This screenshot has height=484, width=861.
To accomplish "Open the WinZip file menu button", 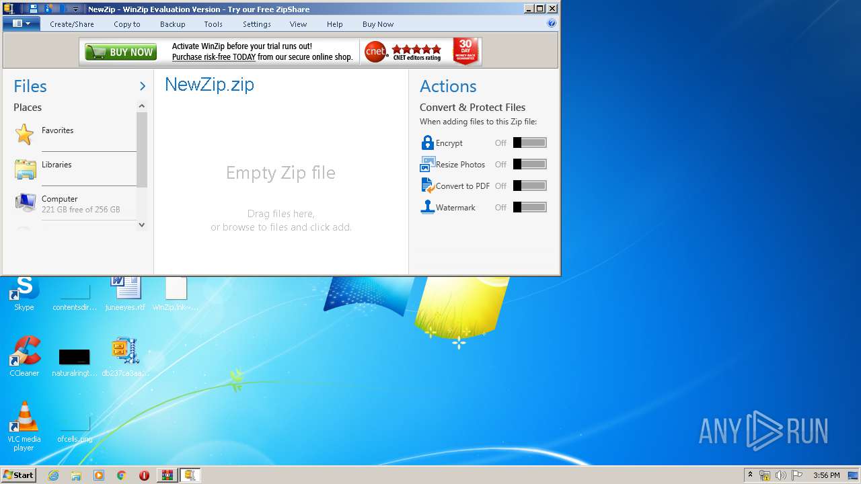I will [x=22, y=24].
